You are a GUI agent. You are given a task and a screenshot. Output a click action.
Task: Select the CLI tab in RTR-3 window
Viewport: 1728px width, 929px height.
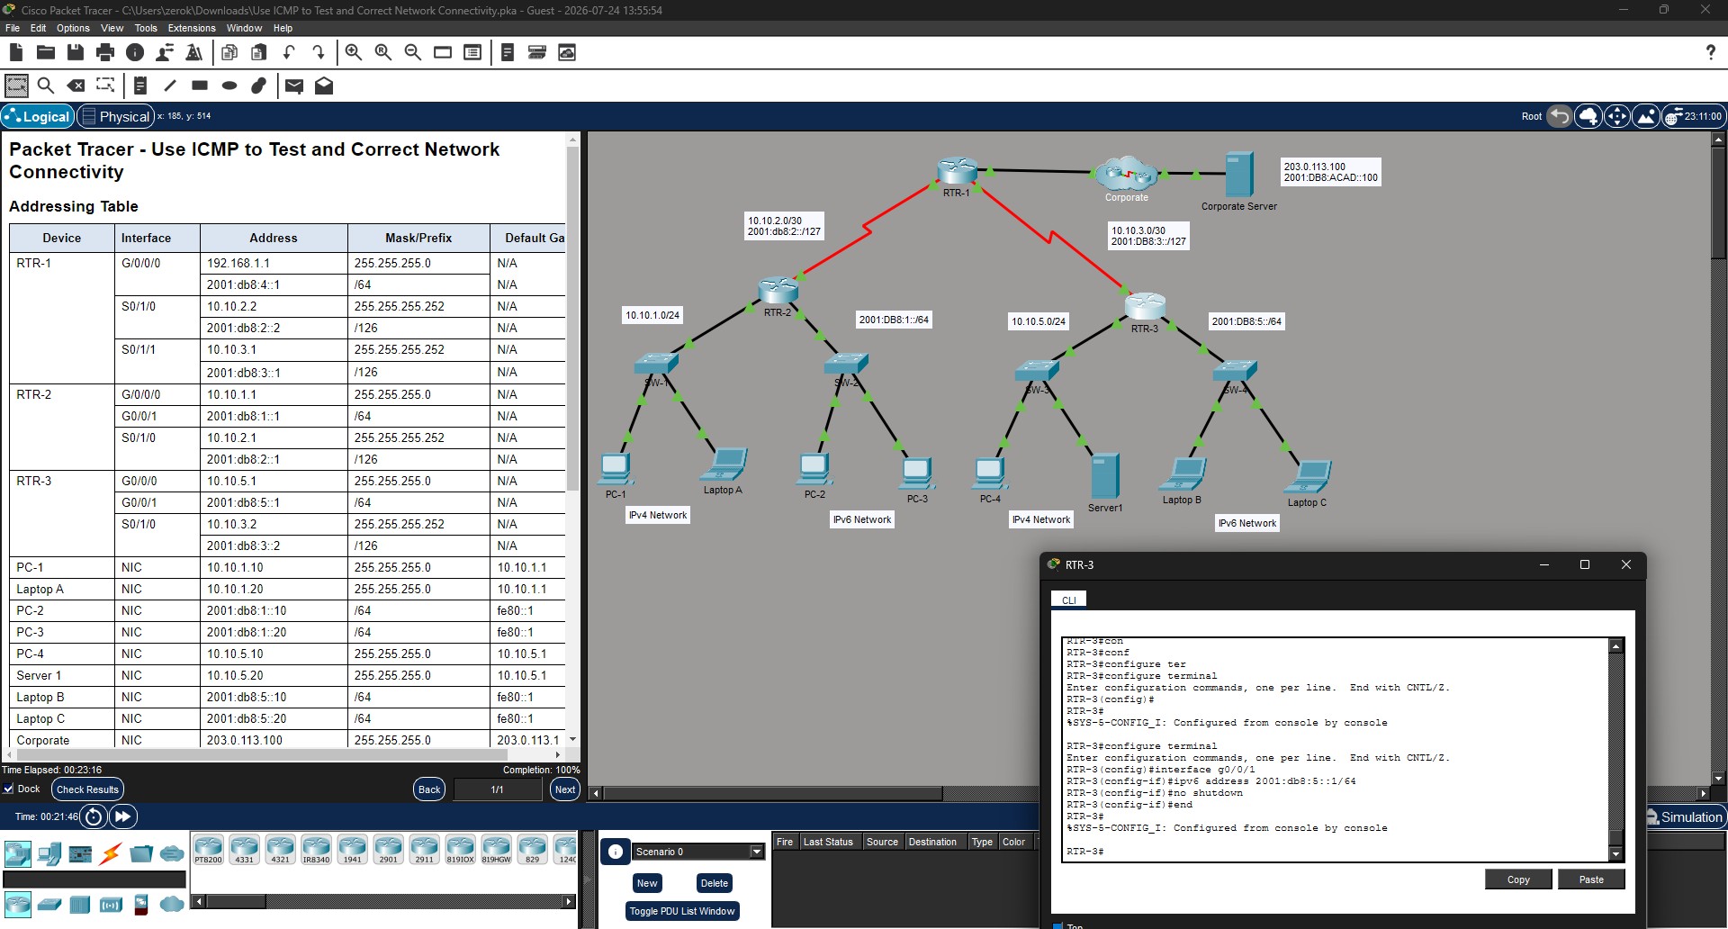[1069, 600]
